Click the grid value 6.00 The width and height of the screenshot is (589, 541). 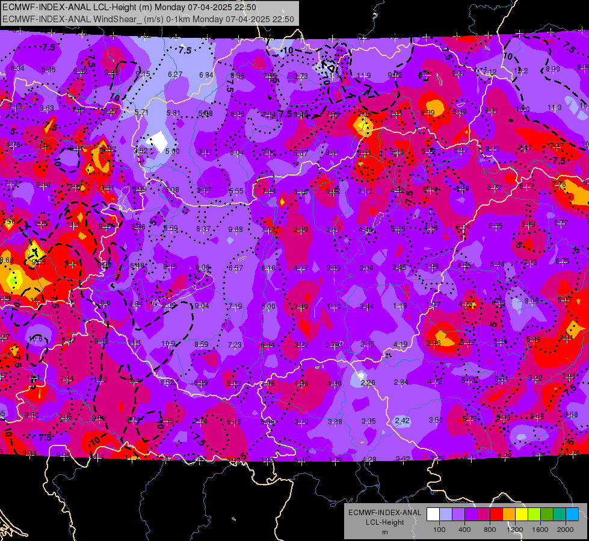point(268,307)
